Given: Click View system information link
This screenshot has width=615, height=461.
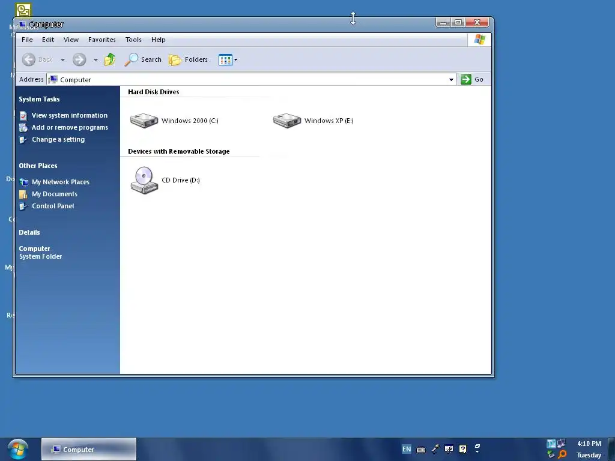Looking at the screenshot, I should (70, 115).
